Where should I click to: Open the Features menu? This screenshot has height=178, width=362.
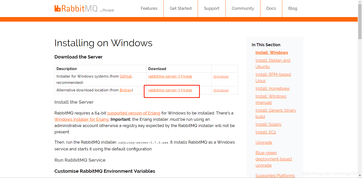click(x=149, y=8)
